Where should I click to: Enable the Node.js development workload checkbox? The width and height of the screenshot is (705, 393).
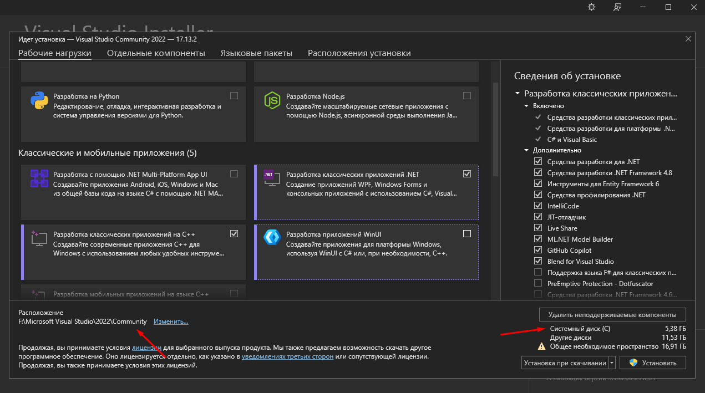point(467,95)
